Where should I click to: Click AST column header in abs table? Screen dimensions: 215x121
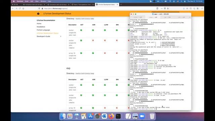tap(82, 25)
